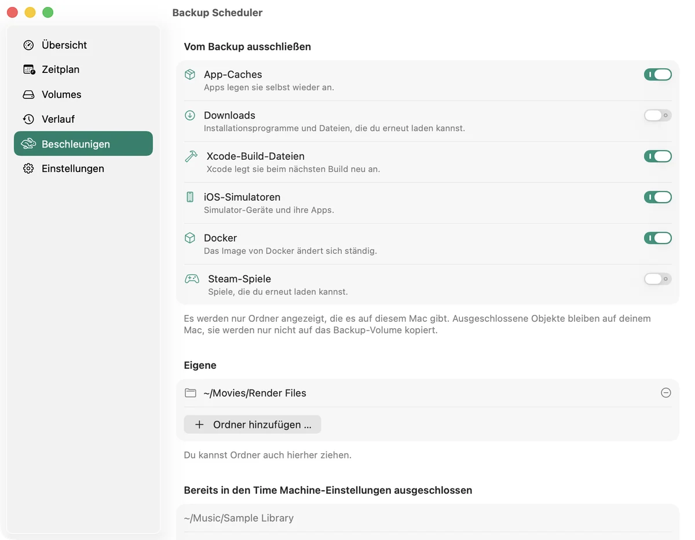Switch off the Docker exclusion toggle
Screen dimensions: 695x540
658,238
